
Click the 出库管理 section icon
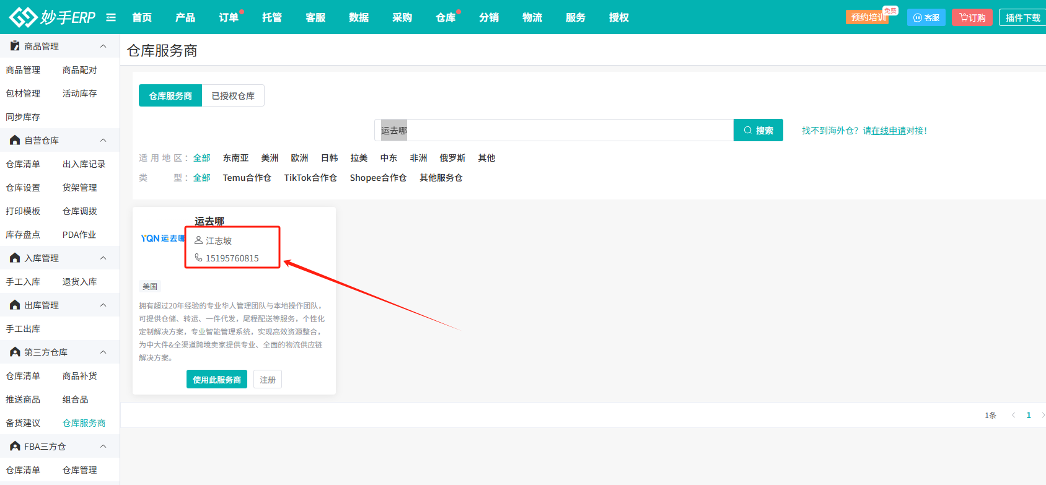(x=15, y=305)
